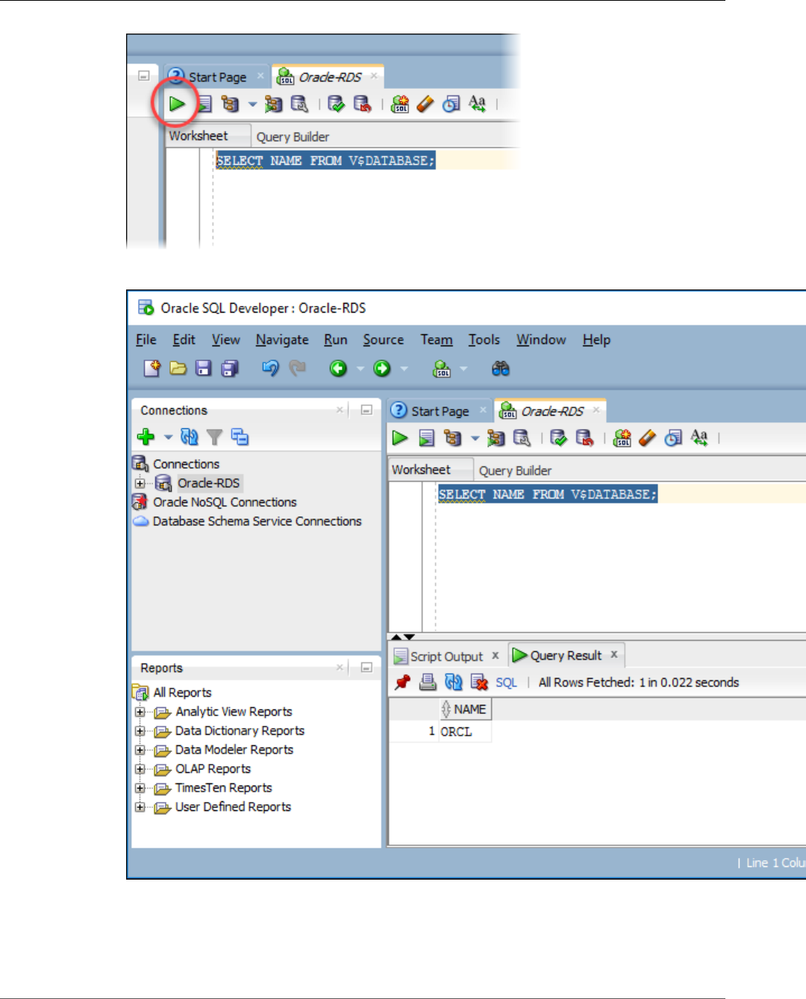Select Database Schema Service Connections item
This screenshot has width=806, height=999.
pyautogui.click(x=257, y=522)
